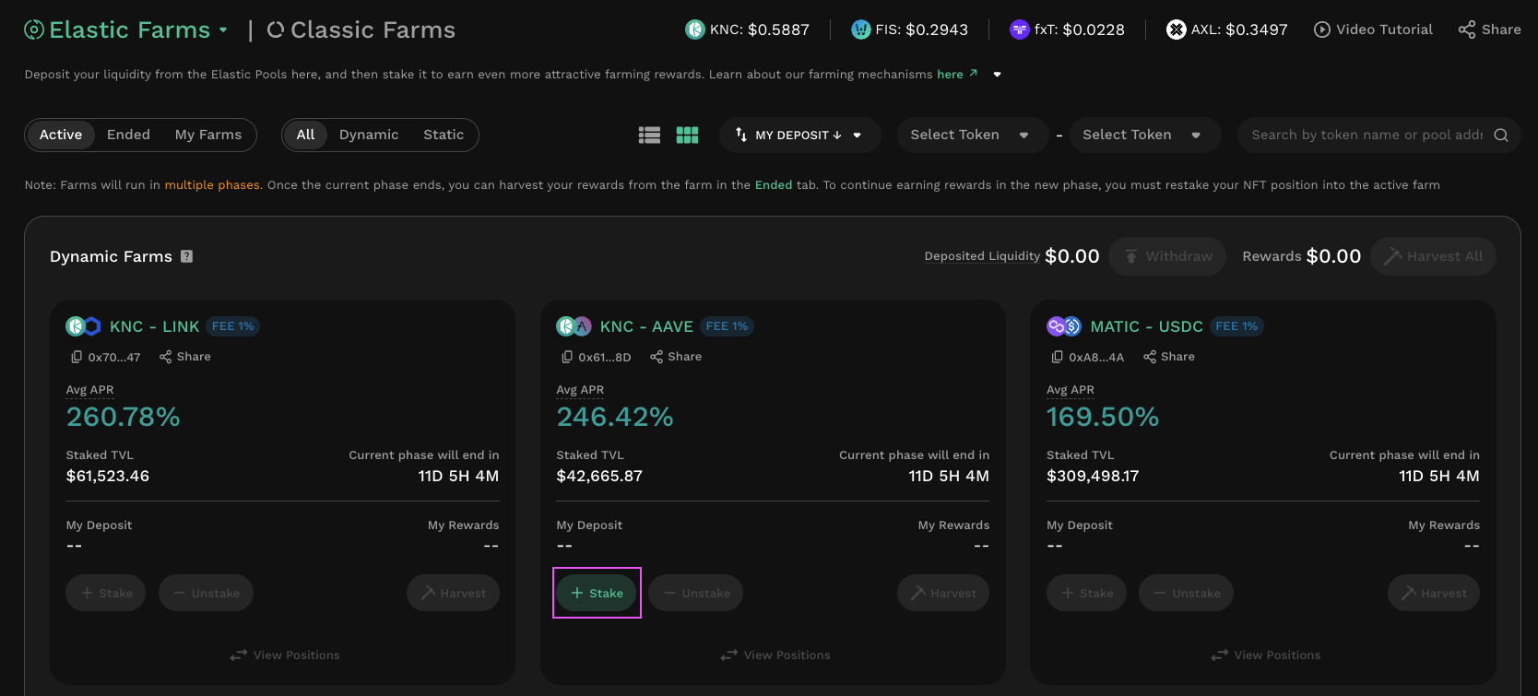The image size is (1538, 696).
Task: Click the KNC token price icon
Action: [695, 29]
